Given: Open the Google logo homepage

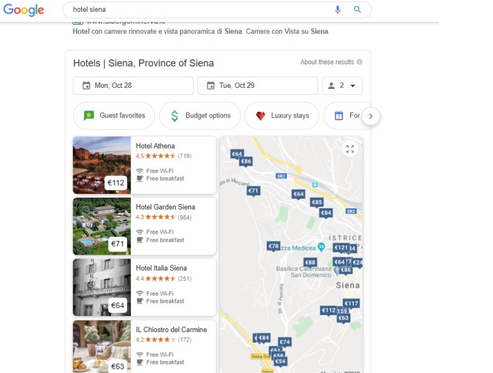Looking at the screenshot, I should tap(23, 10).
